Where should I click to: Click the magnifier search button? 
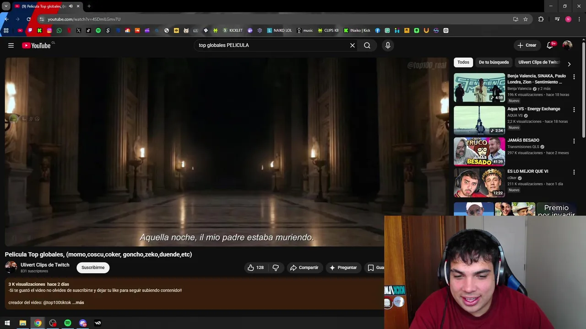point(367,45)
